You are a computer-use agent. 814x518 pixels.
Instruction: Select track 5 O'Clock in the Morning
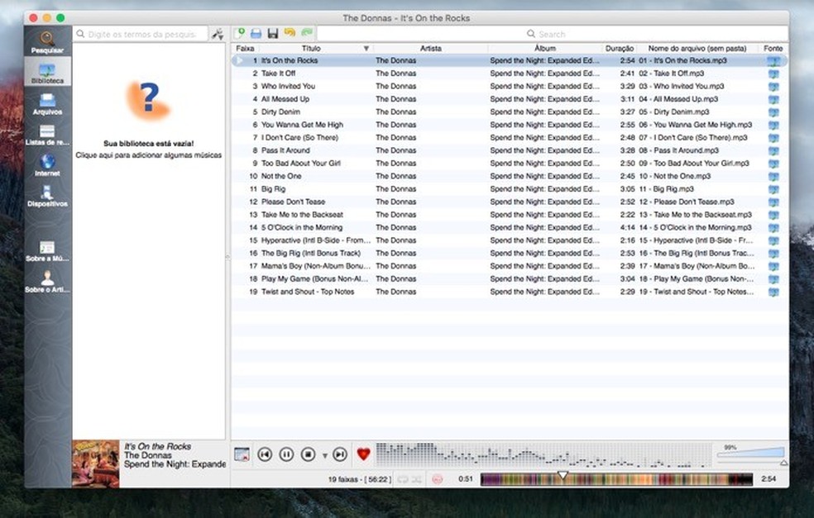tap(302, 228)
